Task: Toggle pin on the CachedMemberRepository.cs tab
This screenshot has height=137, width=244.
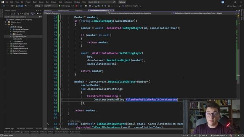Action: pos(111,11)
